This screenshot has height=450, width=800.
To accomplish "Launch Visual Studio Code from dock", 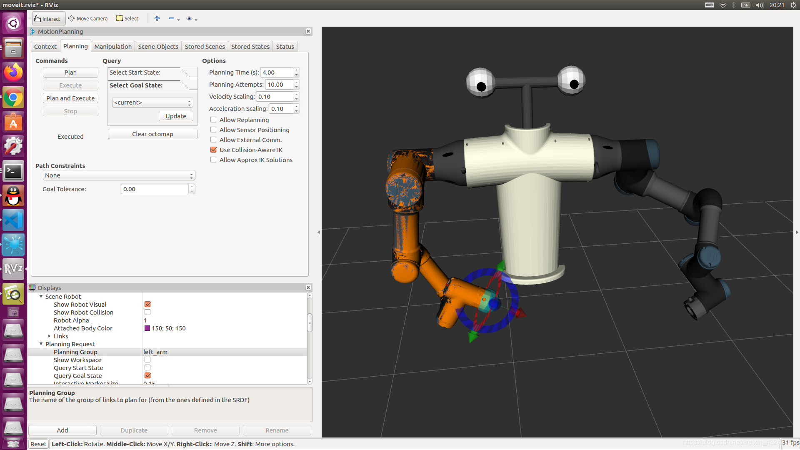I will 13,220.
